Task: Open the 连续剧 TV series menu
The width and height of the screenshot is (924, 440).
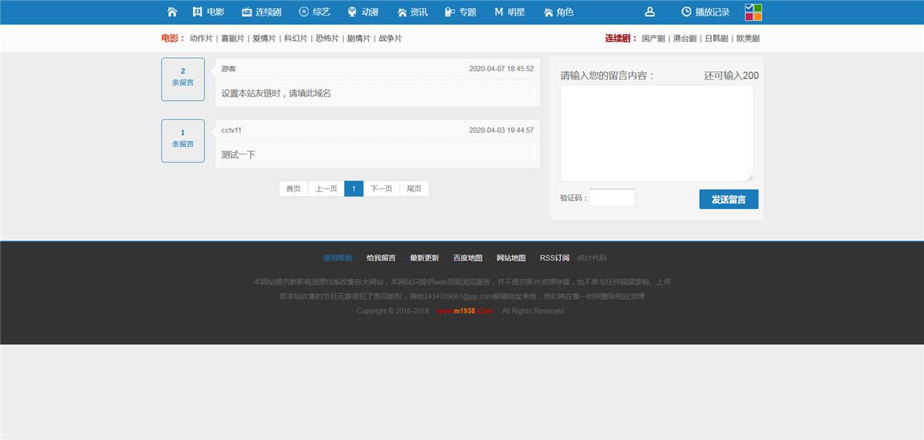Action: (261, 12)
